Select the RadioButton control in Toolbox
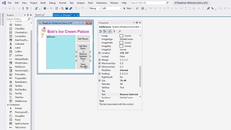The height and width of the screenshot is (130, 231). pyautogui.click(x=21, y=82)
